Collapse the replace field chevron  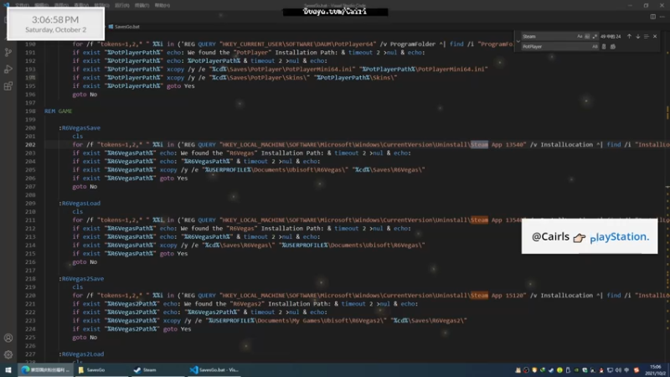518,41
